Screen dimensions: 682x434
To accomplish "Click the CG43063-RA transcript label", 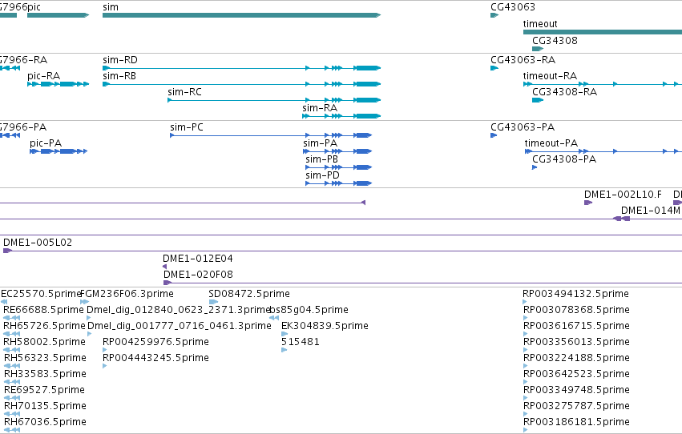I will point(523,60).
